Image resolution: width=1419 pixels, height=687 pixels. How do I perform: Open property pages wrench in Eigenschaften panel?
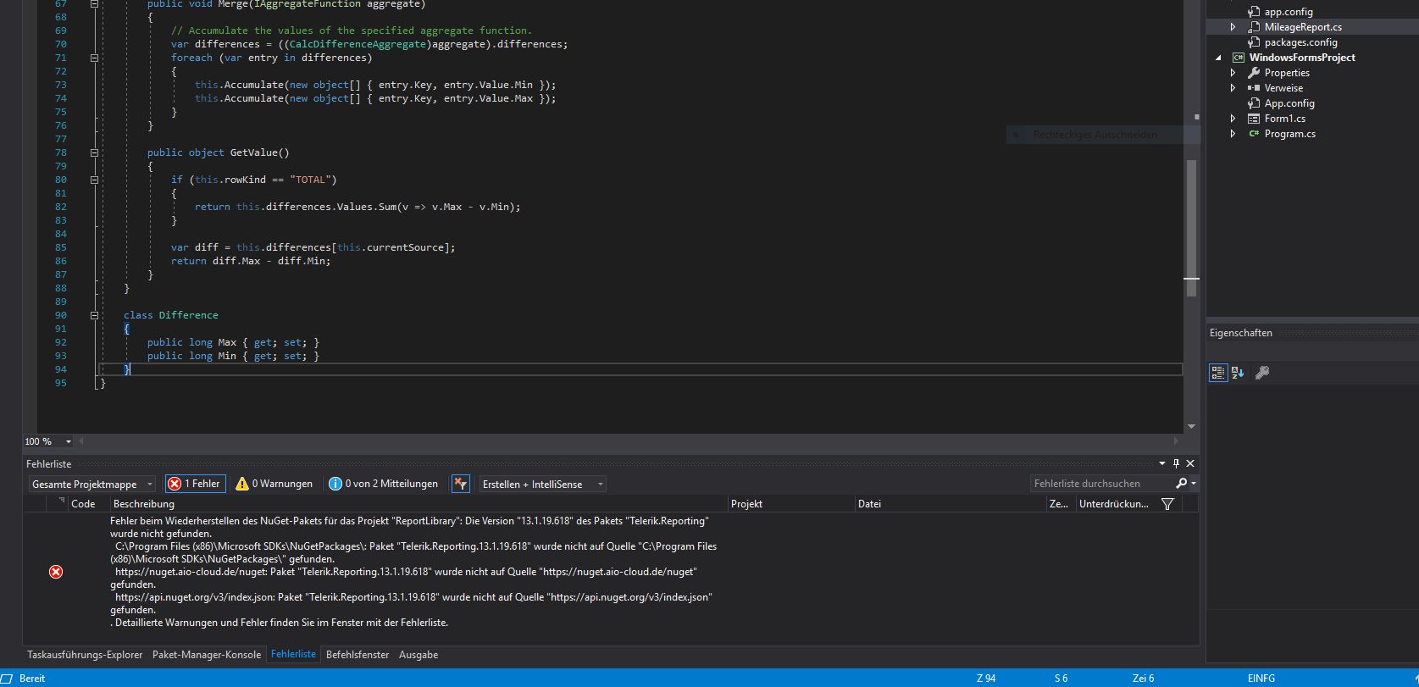(1262, 373)
